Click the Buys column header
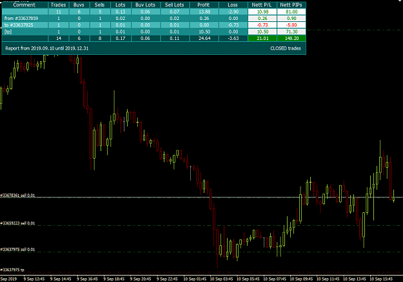 tap(79, 5)
